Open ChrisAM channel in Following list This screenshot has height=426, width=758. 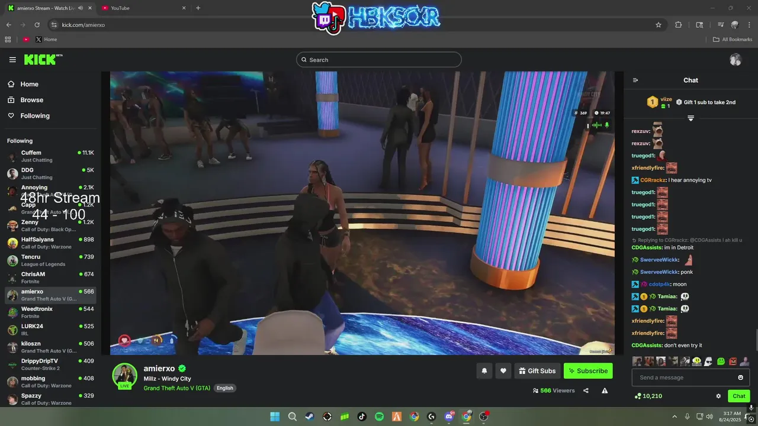(50, 277)
